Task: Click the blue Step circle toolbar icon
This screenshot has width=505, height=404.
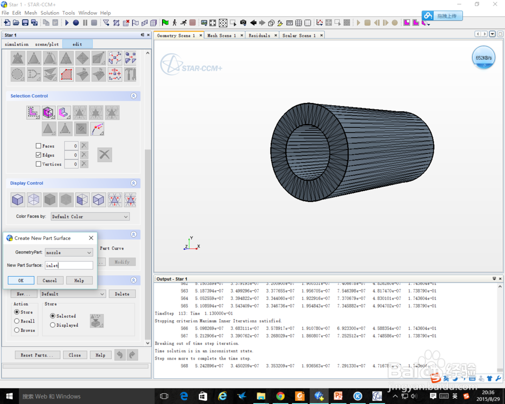Action: 76,23
